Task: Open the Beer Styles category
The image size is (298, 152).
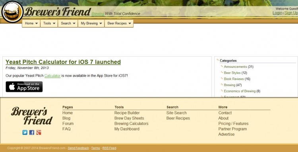Action: [232, 73]
